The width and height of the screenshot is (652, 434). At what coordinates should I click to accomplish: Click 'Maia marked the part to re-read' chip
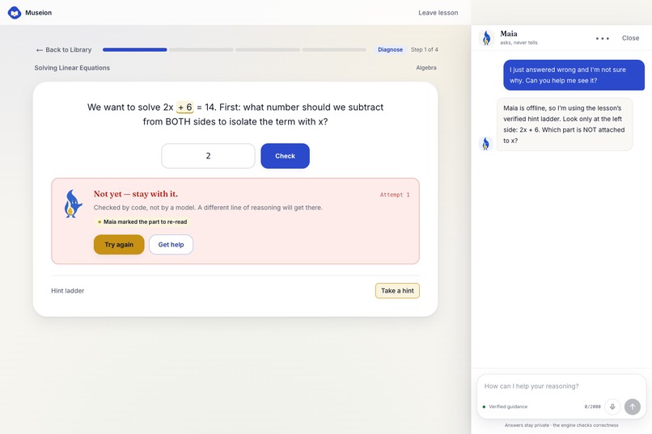[x=142, y=221]
